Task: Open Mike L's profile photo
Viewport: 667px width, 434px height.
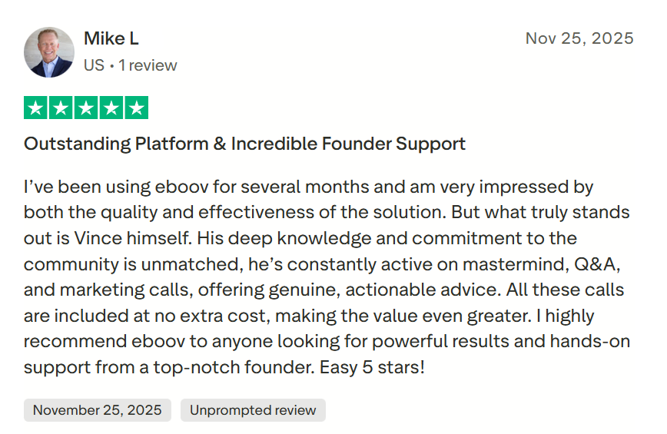Action: 49,52
